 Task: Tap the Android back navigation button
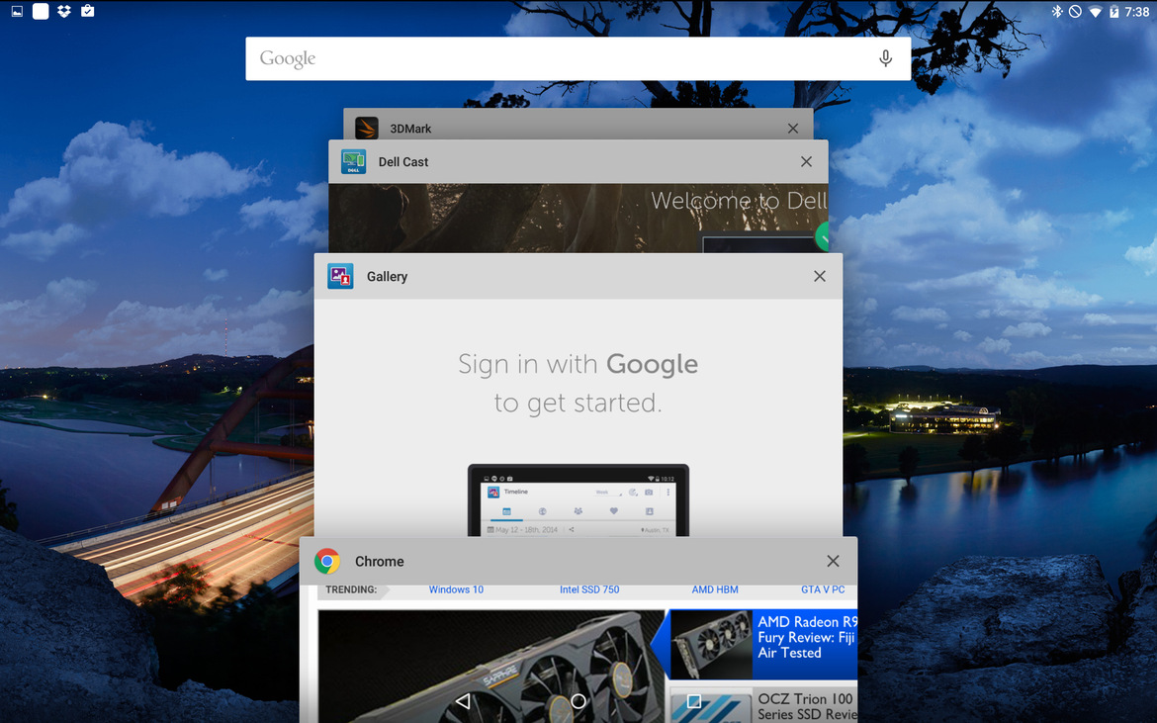point(463,701)
